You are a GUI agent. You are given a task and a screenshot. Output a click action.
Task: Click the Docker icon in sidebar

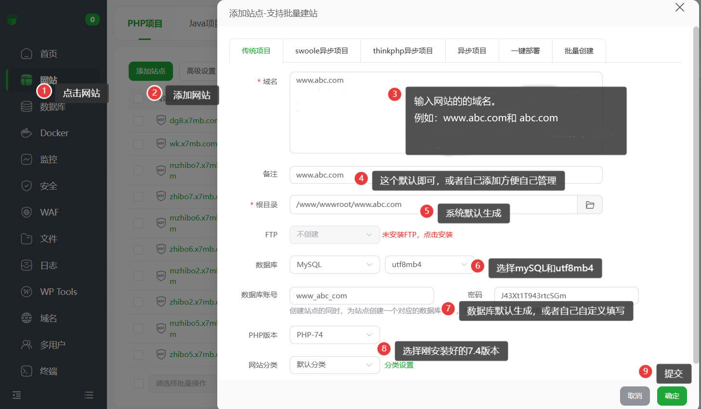26,133
